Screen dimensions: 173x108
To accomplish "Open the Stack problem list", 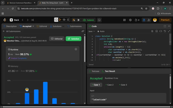I will (15, 20).
